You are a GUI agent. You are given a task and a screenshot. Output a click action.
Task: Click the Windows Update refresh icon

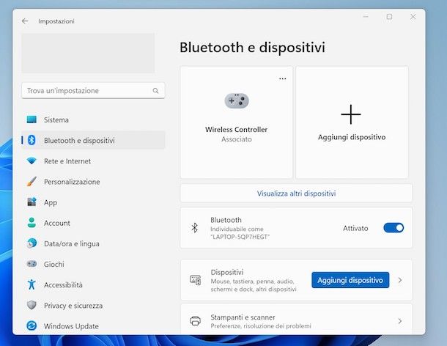tap(32, 325)
